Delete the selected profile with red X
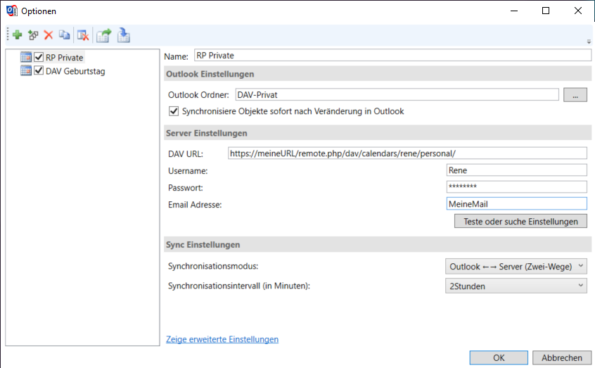The height and width of the screenshot is (368, 595). [x=49, y=34]
